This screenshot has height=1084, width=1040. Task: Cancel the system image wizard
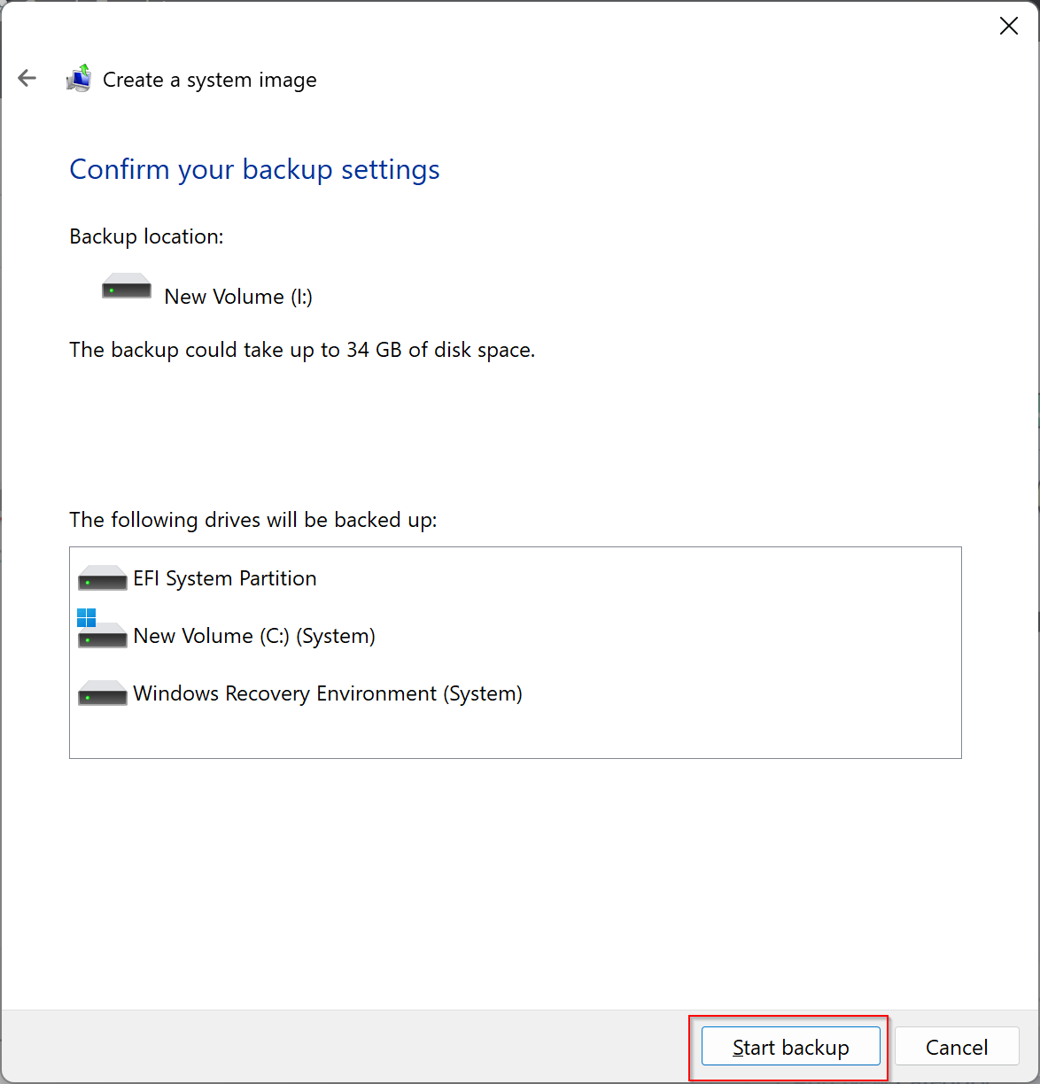pyautogui.click(x=957, y=1047)
